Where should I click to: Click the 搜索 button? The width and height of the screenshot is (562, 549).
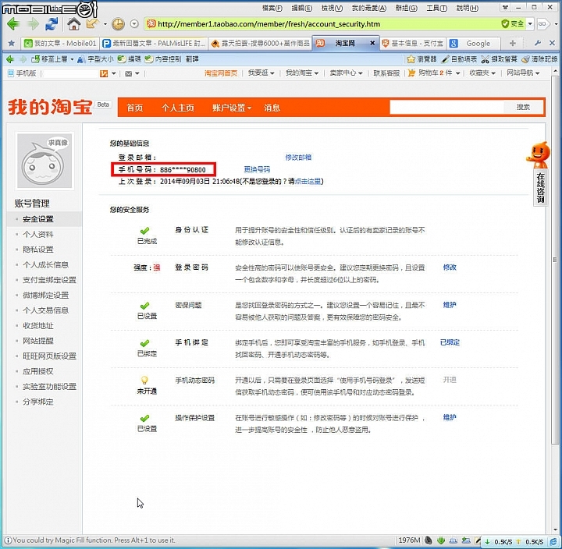point(523,107)
